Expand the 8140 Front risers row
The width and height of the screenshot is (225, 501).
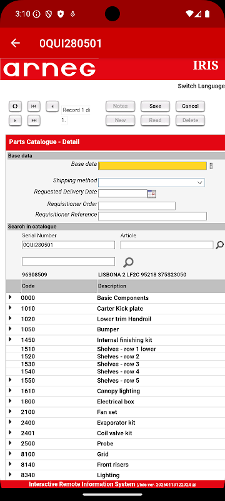tap(10, 463)
